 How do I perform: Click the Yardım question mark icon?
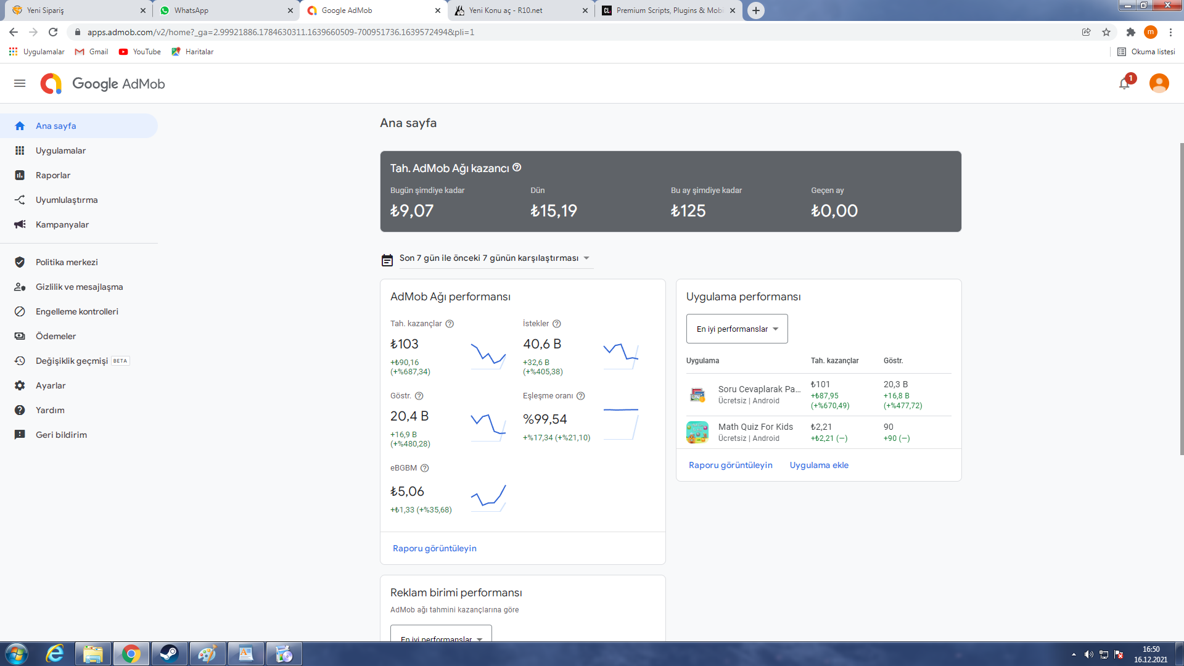click(20, 410)
